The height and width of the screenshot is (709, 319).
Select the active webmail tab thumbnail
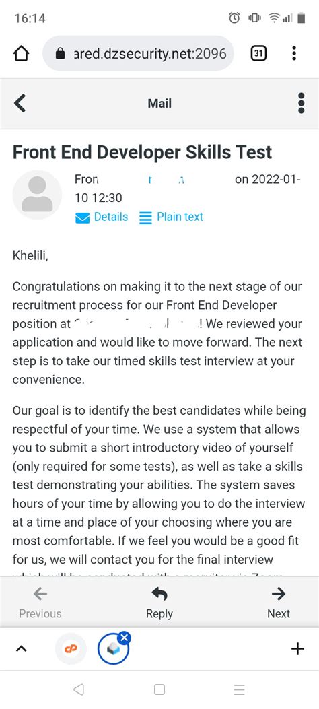(x=113, y=650)
